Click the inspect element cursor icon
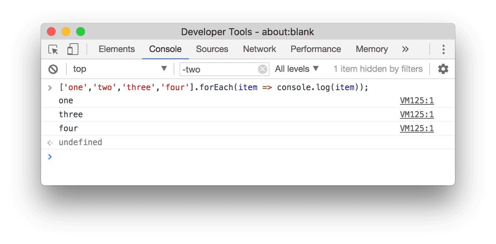The height and width of the screenshot is (244, 496). (53, 49)
